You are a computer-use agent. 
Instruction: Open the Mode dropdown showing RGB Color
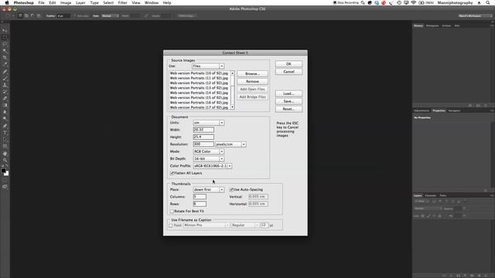(x=208, y=151)
